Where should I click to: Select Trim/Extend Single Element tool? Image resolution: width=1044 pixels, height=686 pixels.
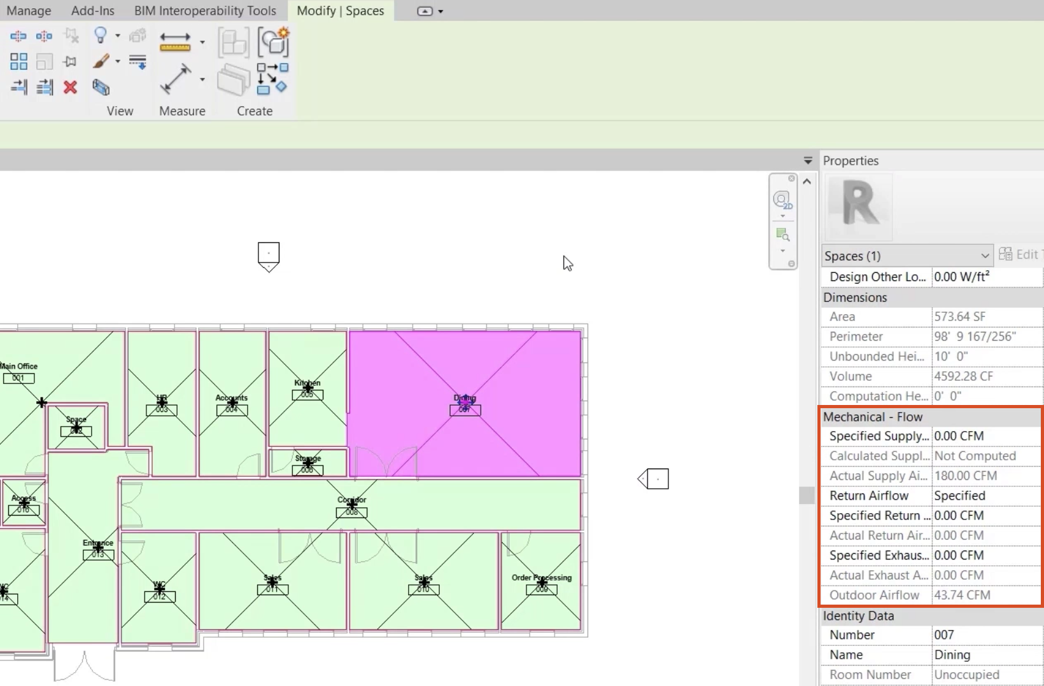pos(18,87)
